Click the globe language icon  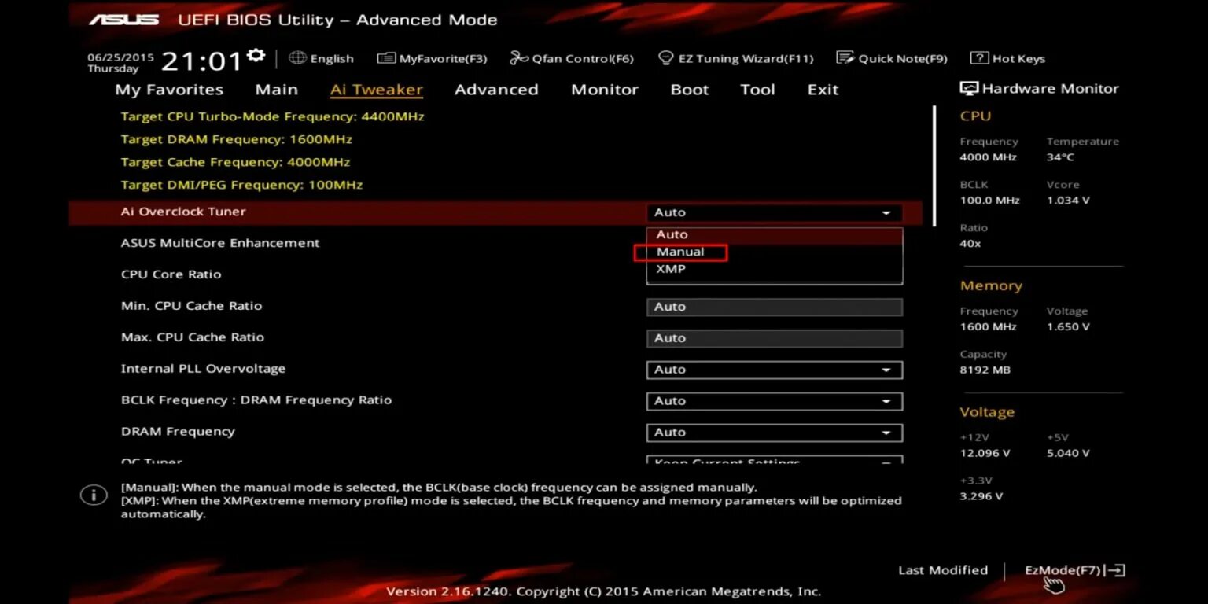[x=297, y=58]
